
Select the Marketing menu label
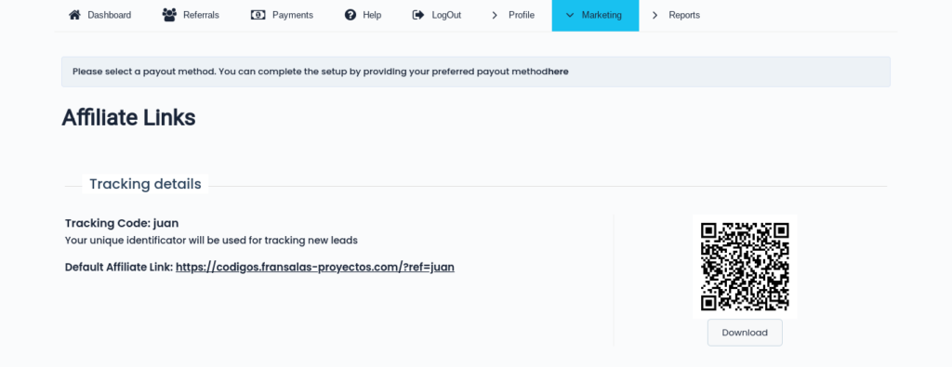(602, 15)
